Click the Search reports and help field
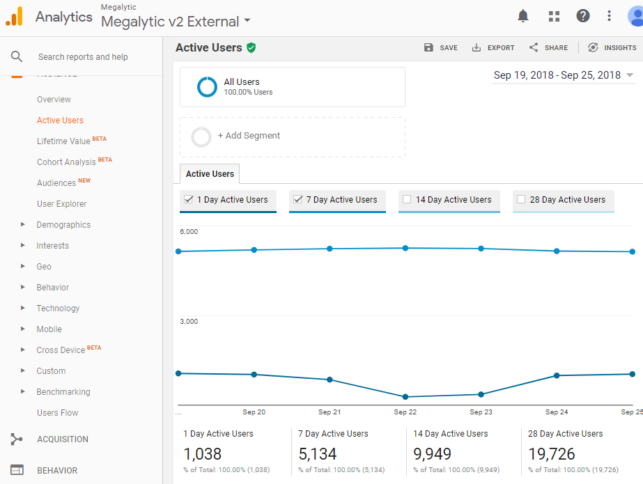The image size is (643, 484). pos(83,57)
